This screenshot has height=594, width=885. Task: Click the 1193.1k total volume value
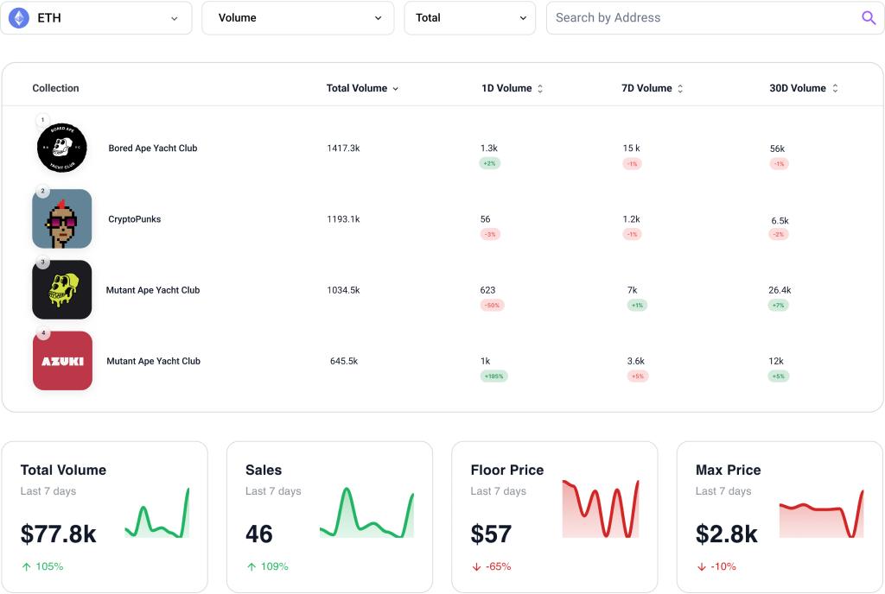click(x=343, y=219)
